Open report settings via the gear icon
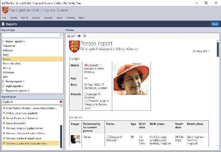This screenshot has height=152, width=221. pos(85,36)
